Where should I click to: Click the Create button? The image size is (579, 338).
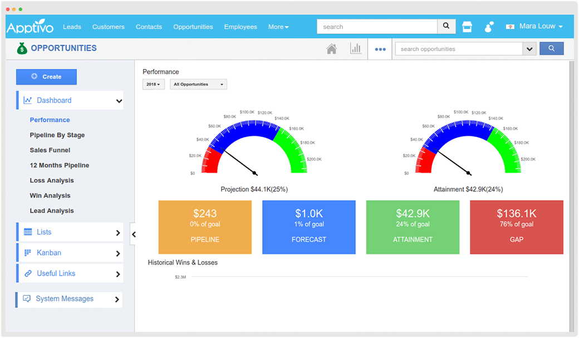tap(46, 76)
